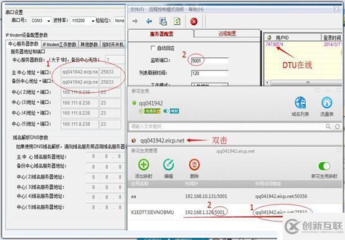This screenshot has height=240, width=345.
Task: Click login time 2014/3/7 in user list
Action: tap(332, 44)
